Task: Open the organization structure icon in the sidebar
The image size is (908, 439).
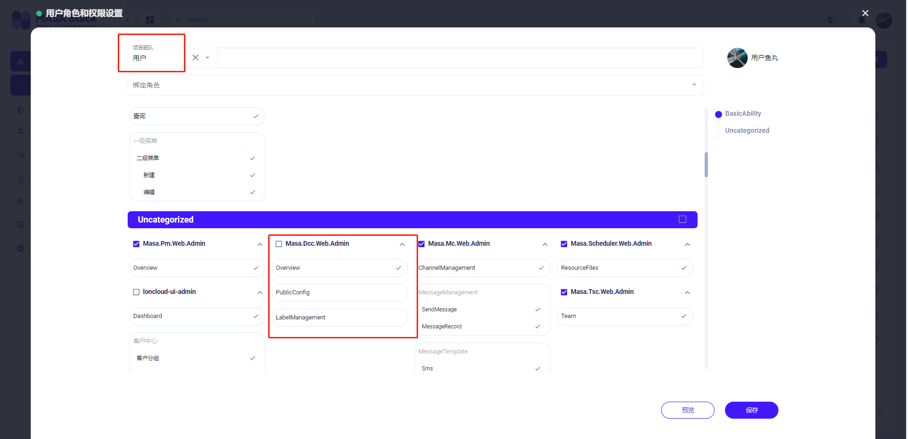Action: point(21,154)
